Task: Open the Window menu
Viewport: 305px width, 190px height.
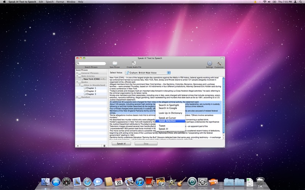Action: [71, 2]
